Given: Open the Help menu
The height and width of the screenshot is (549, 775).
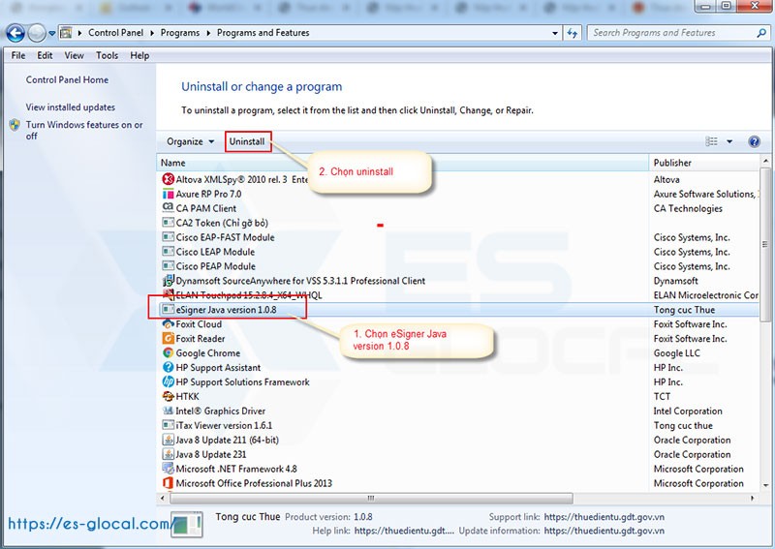Looking at the screenshot, I should click(139, 55).
